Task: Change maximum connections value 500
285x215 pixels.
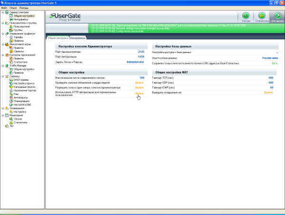Action: click(x=142, y=78)
